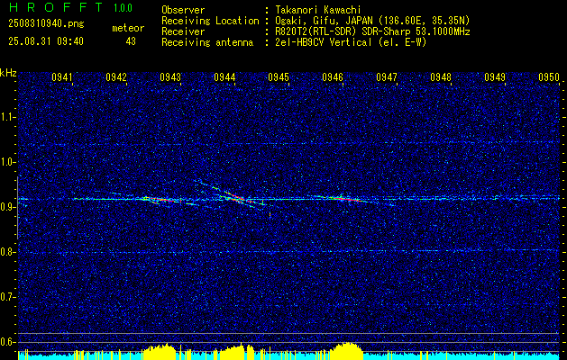Click the 0945 time marker
The width and height of the screenshot is (567, 360).
[x=279, y=77]
